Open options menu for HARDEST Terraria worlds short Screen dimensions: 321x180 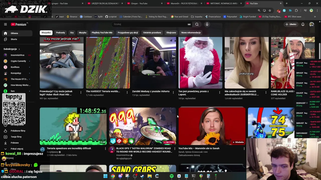point(127,92)
